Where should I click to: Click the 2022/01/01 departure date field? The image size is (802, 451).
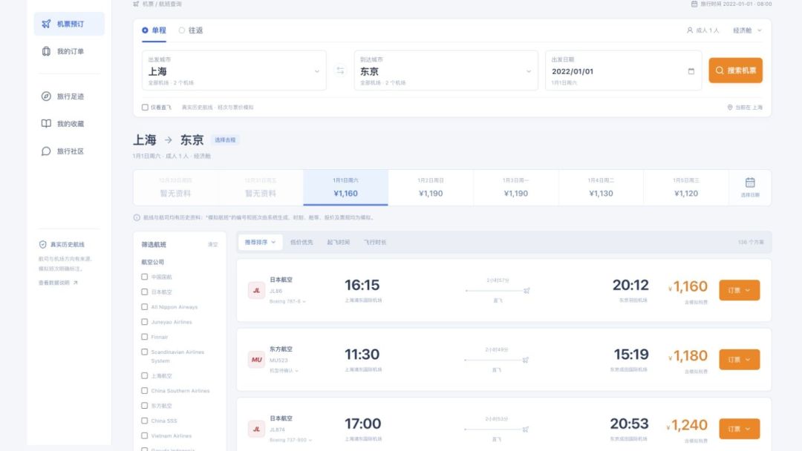tap(624, 70)
